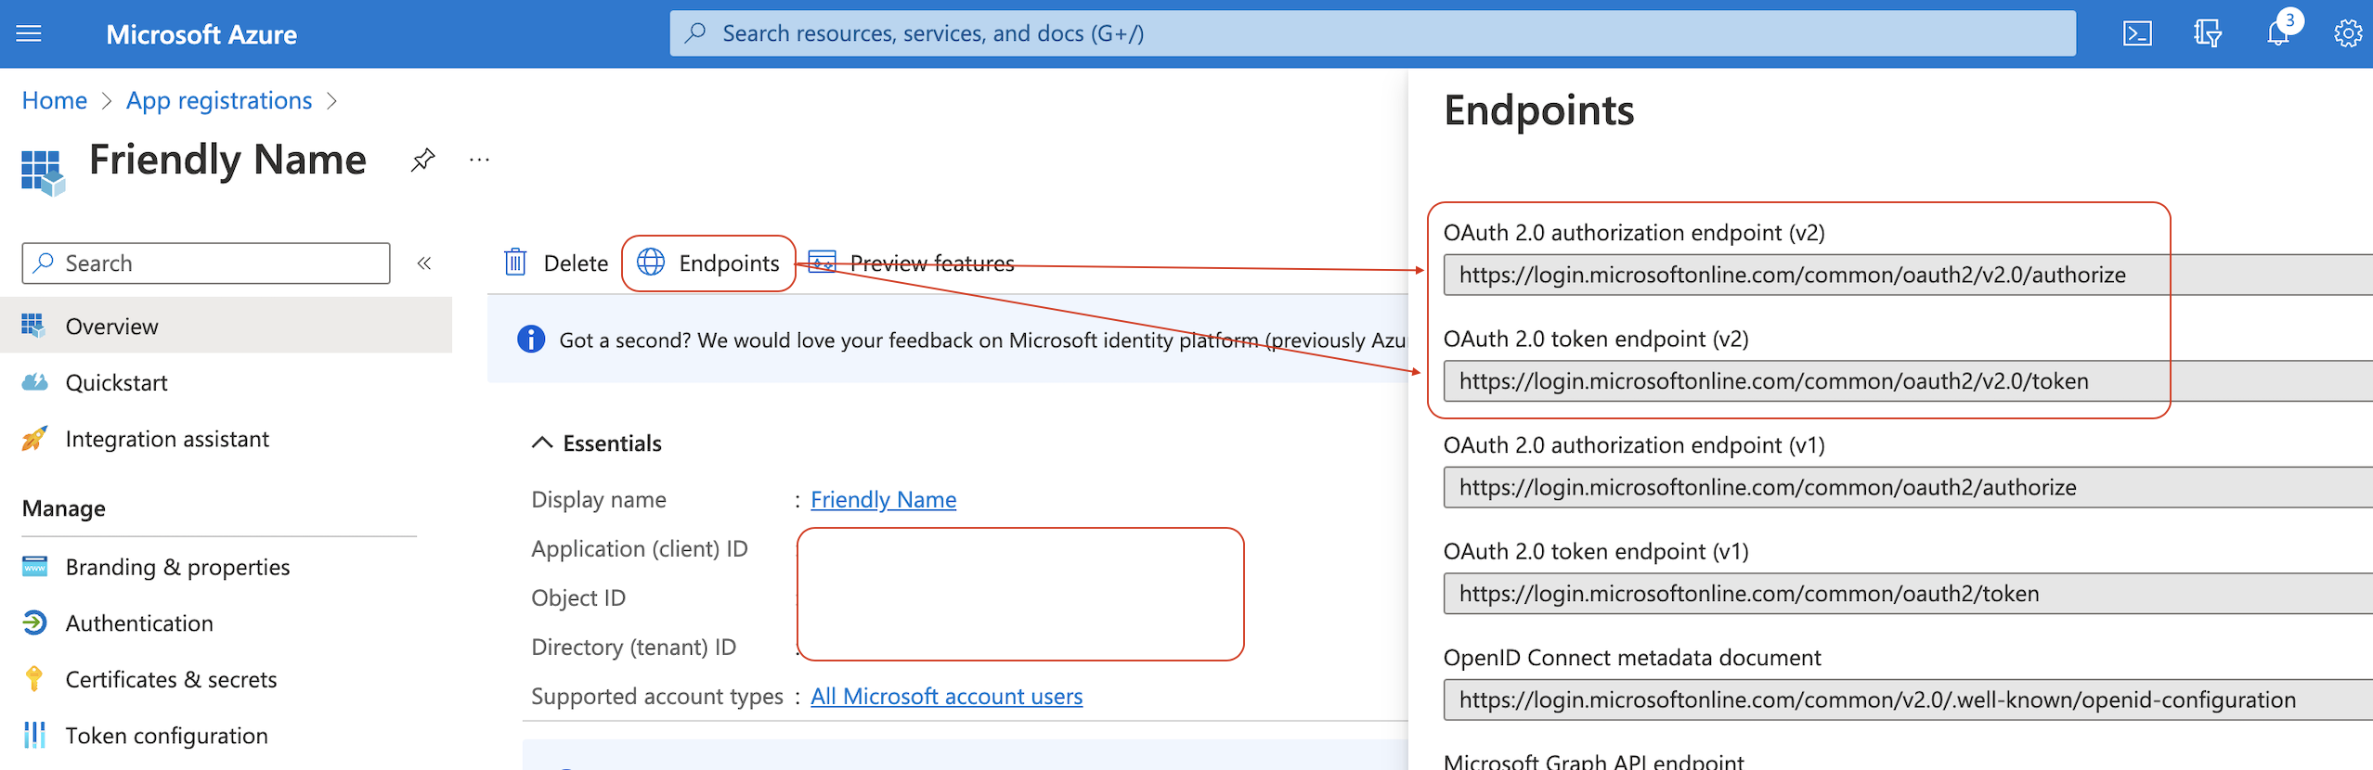Screen dimensions: 2373x770
Task: Open the Friendly Name display name link
Action: pyautogui.click(x=883, y=499)
